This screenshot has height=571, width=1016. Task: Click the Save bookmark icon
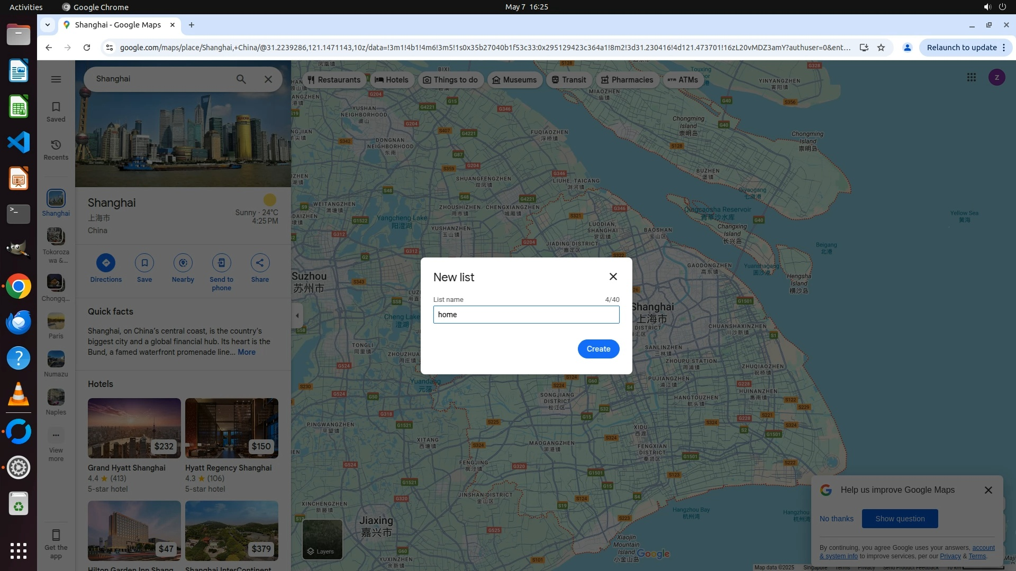[x=144, y=263]
